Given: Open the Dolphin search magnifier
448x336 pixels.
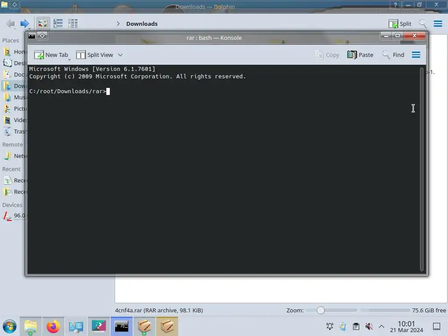Looking at the screenshot, I should (x=423, y=24).
